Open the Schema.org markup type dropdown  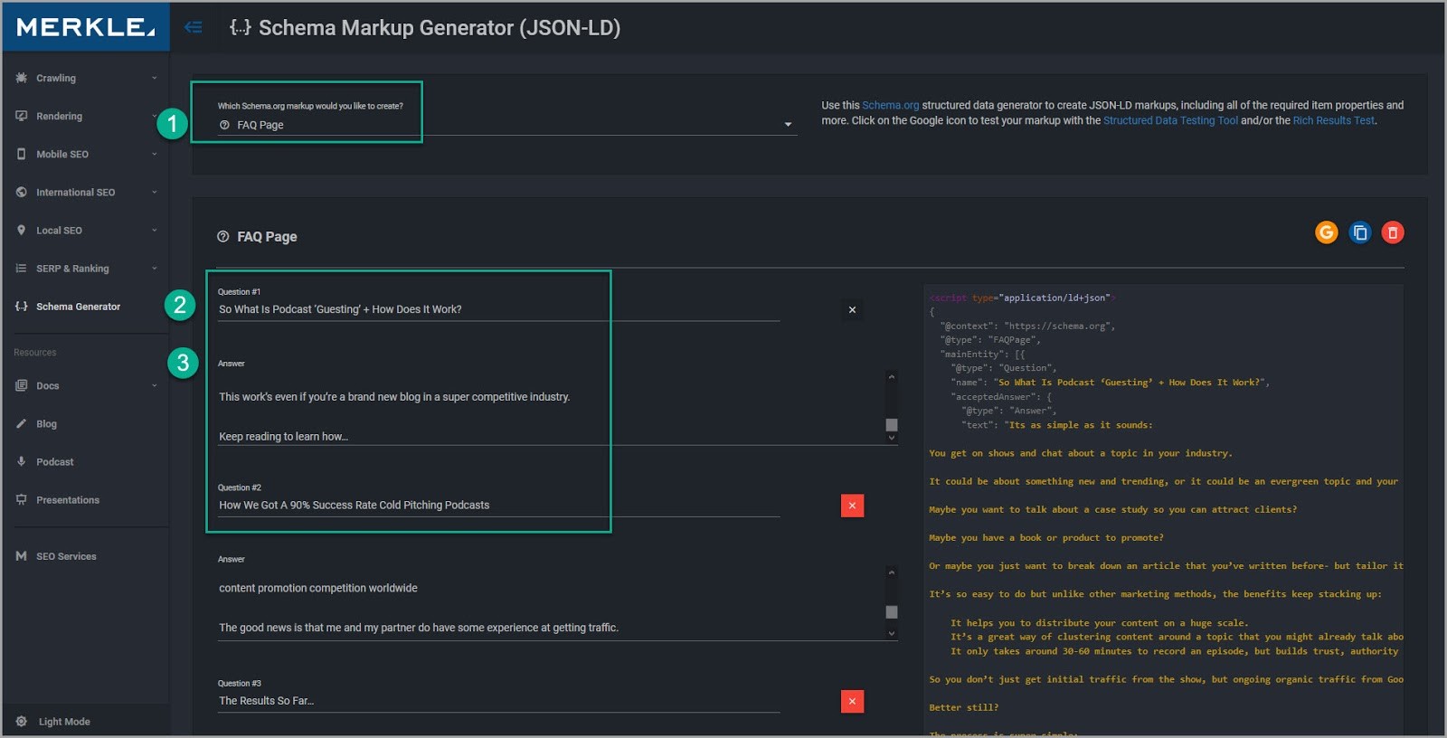[x=505, y=125]
